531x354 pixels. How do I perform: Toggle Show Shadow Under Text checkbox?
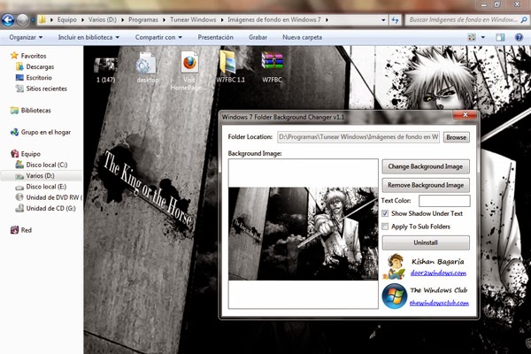point(385,213)
